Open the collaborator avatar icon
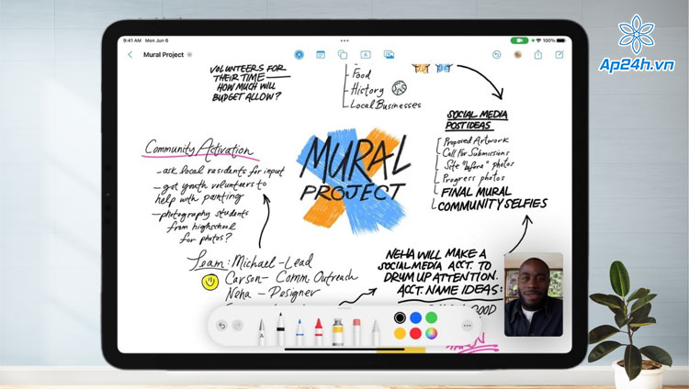This screenshot has height=389, width=689. (517, 55)
